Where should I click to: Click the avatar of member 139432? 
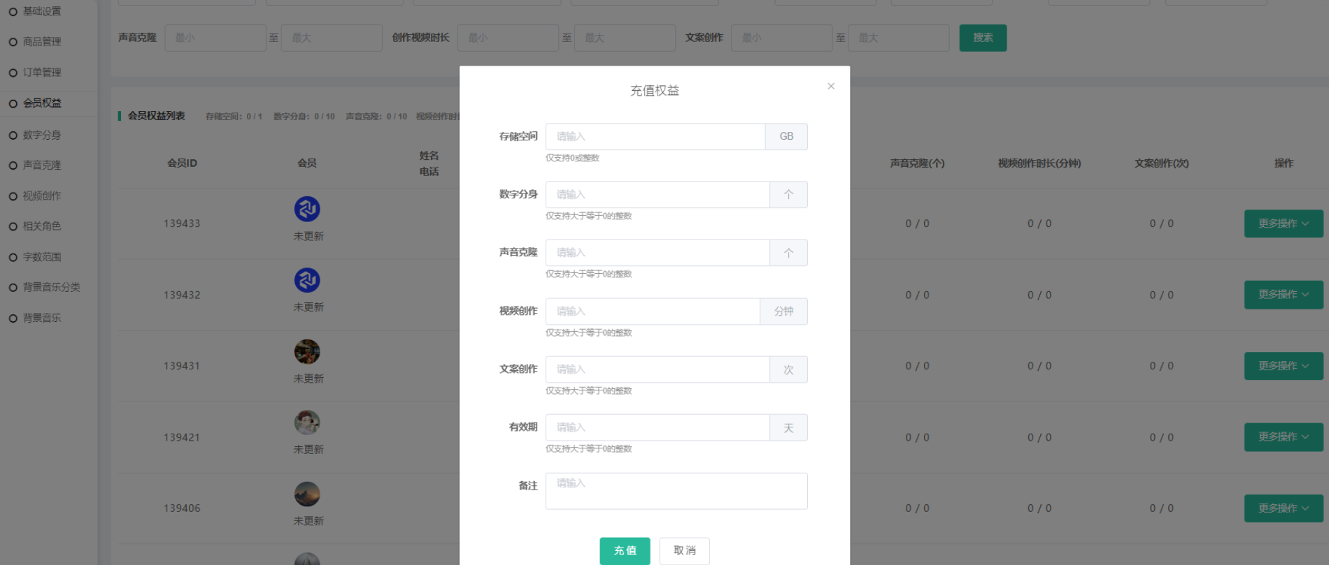(x=307, y=280)
